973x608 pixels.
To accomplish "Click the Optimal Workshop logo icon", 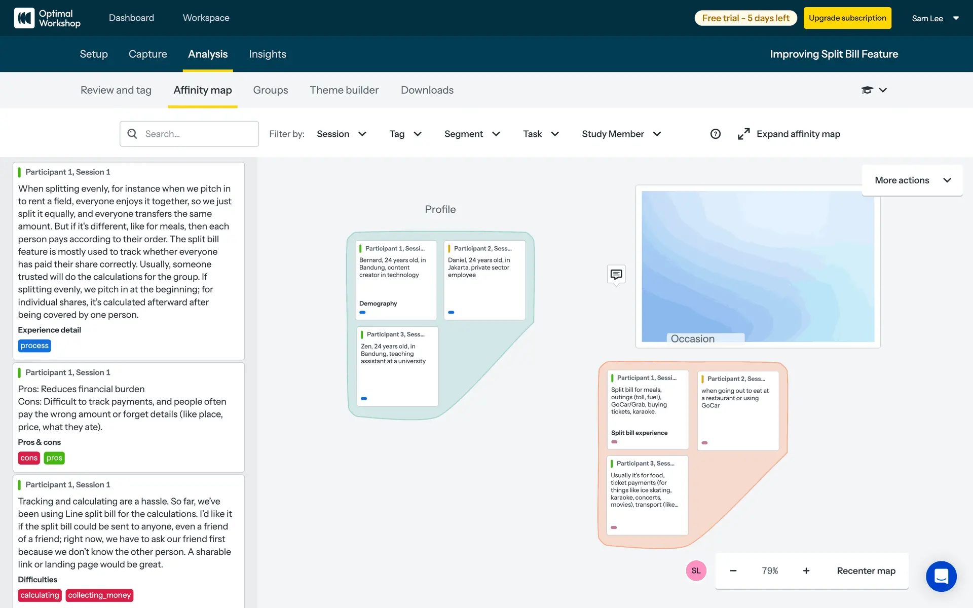I will (24, 18).
